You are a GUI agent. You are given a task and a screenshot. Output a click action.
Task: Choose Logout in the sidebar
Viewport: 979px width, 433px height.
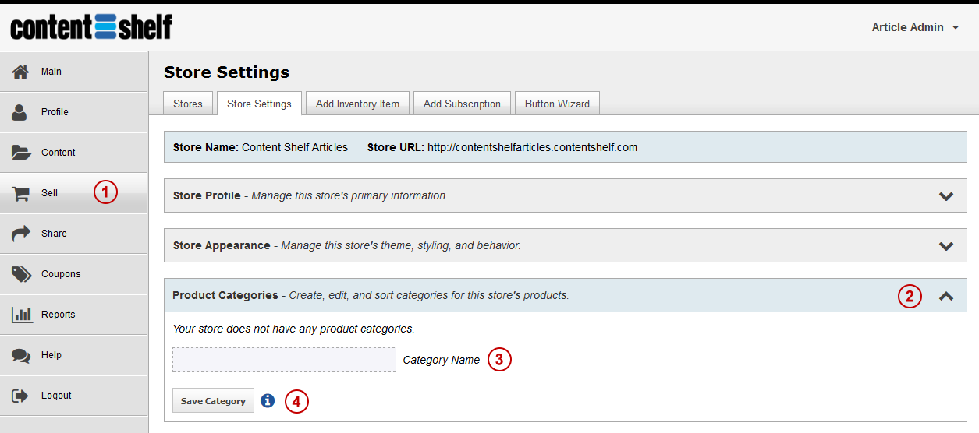[74, 396]
